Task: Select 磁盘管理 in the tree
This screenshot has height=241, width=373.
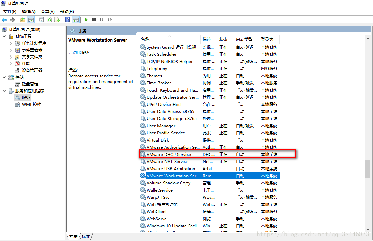Action: pos(30,84)
